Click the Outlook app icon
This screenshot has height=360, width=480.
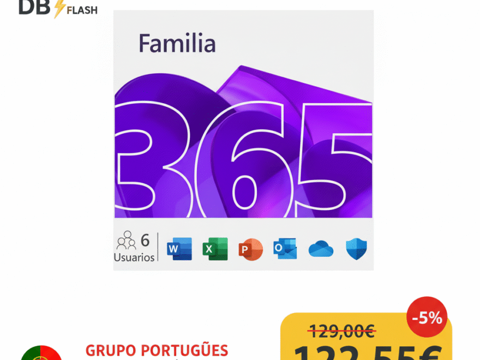285,248
